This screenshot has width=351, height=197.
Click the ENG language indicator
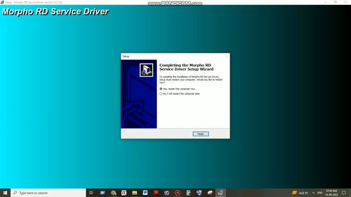click(320, 193)
